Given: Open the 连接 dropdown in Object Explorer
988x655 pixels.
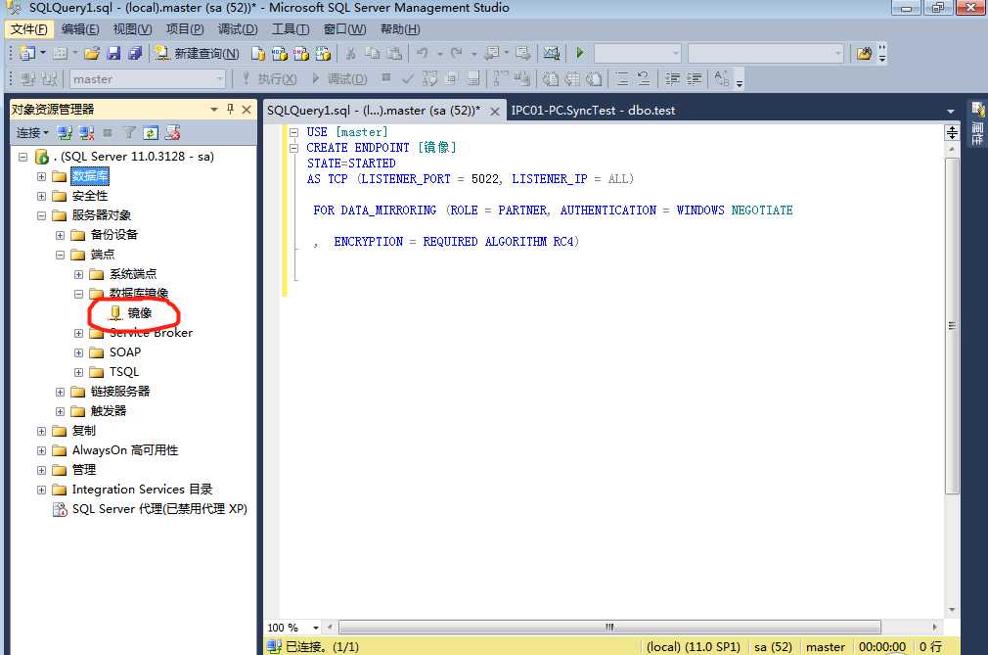Looking at the screenshot, I should pos(32,133).
